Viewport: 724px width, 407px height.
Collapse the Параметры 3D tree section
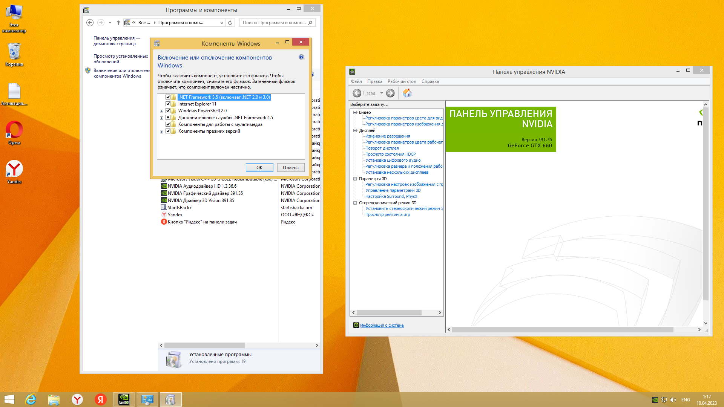(355, 179)
